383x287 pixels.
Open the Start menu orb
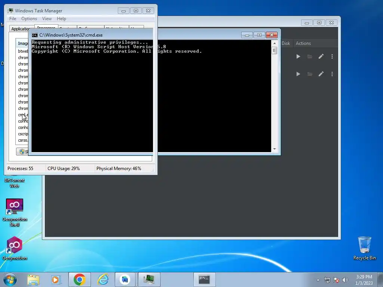point(10,280)
